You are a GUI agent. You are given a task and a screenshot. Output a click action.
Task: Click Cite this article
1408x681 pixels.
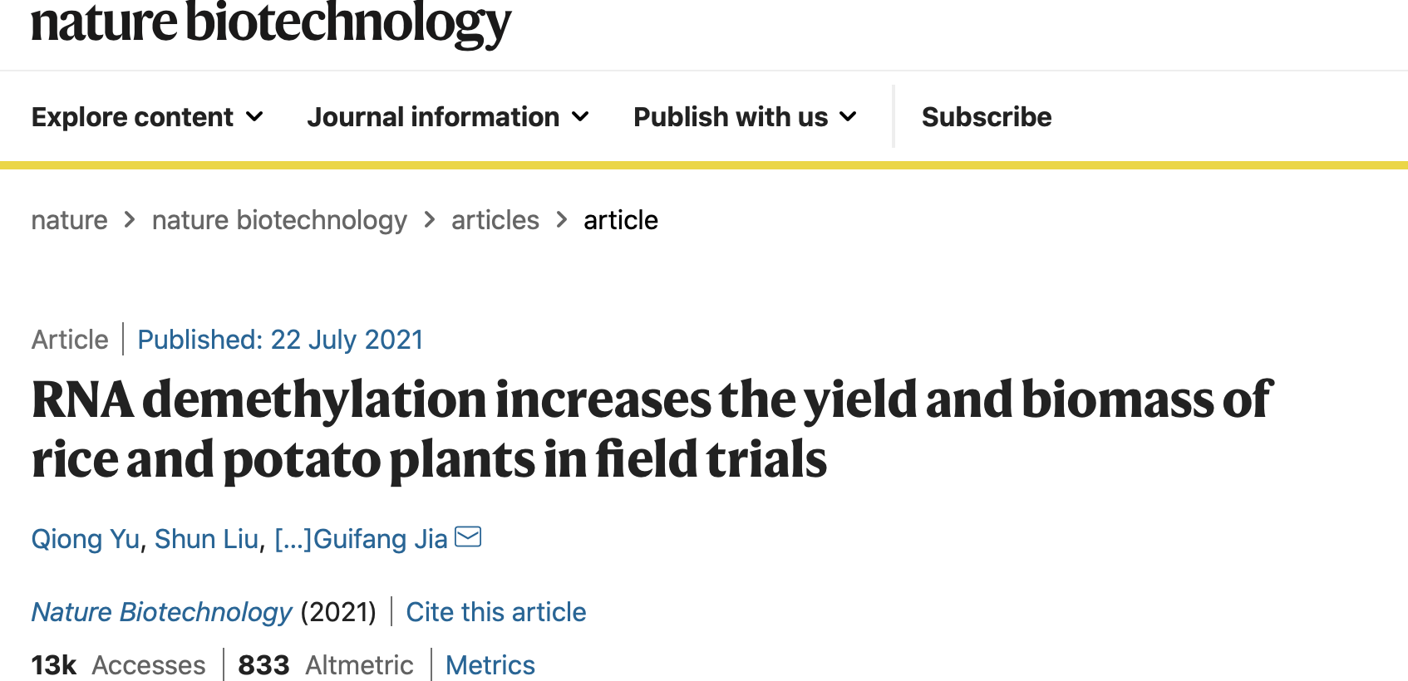tap(495, 612)
